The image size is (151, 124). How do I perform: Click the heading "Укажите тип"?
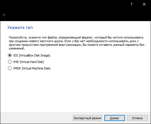(x=20, y=28)
